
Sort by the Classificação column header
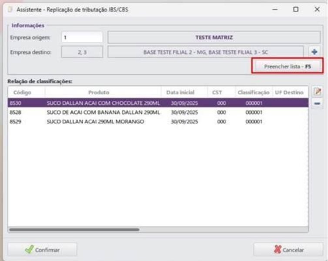[254, 93]
